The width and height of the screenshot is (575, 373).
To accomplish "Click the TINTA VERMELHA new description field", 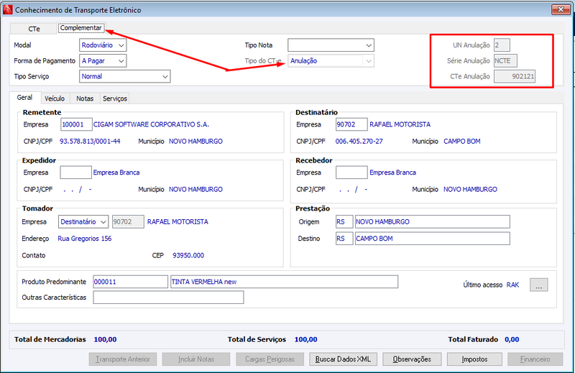I will 284,282.
